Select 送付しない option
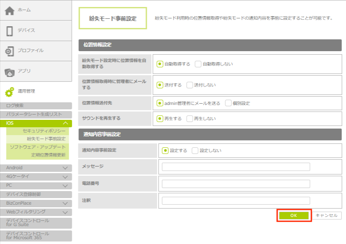The image size is (346, 244). [x=190, y=85]
